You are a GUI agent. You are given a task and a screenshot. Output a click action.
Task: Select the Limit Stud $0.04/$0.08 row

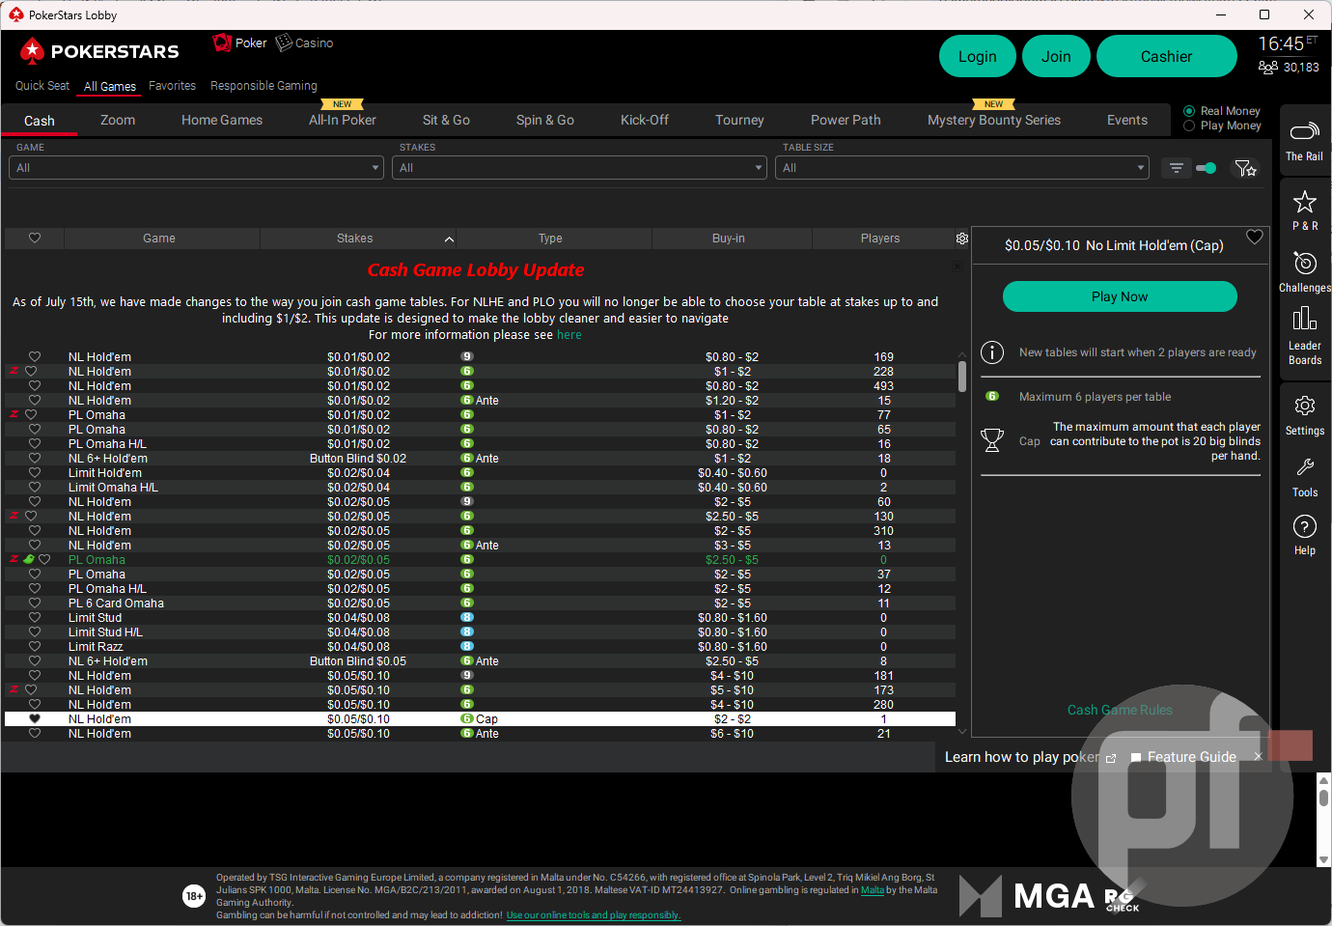[x=480, y=618]
